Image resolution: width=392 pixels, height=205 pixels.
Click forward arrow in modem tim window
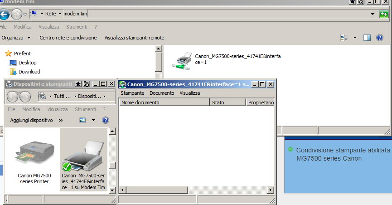[16, 14]
